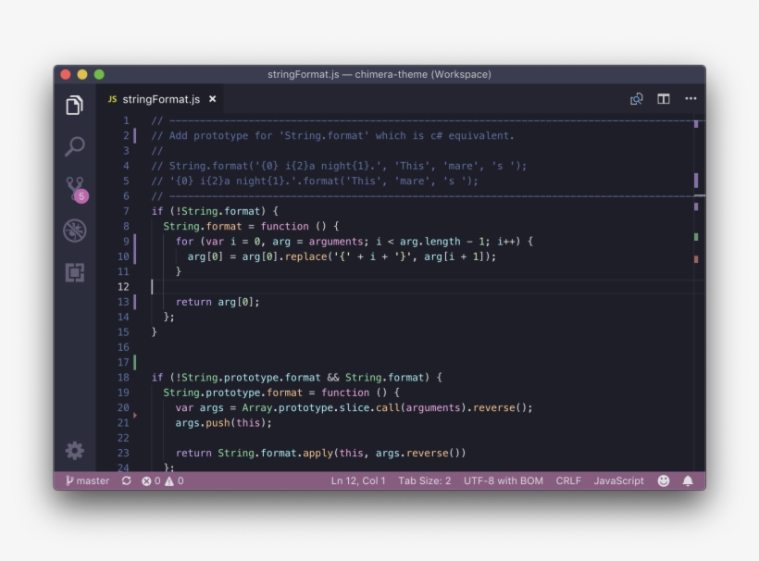Click 'return arg[0];' on line 13
The width and height of the screenshot is (759, 561).
pyautogui.click(x=218, y=302)
